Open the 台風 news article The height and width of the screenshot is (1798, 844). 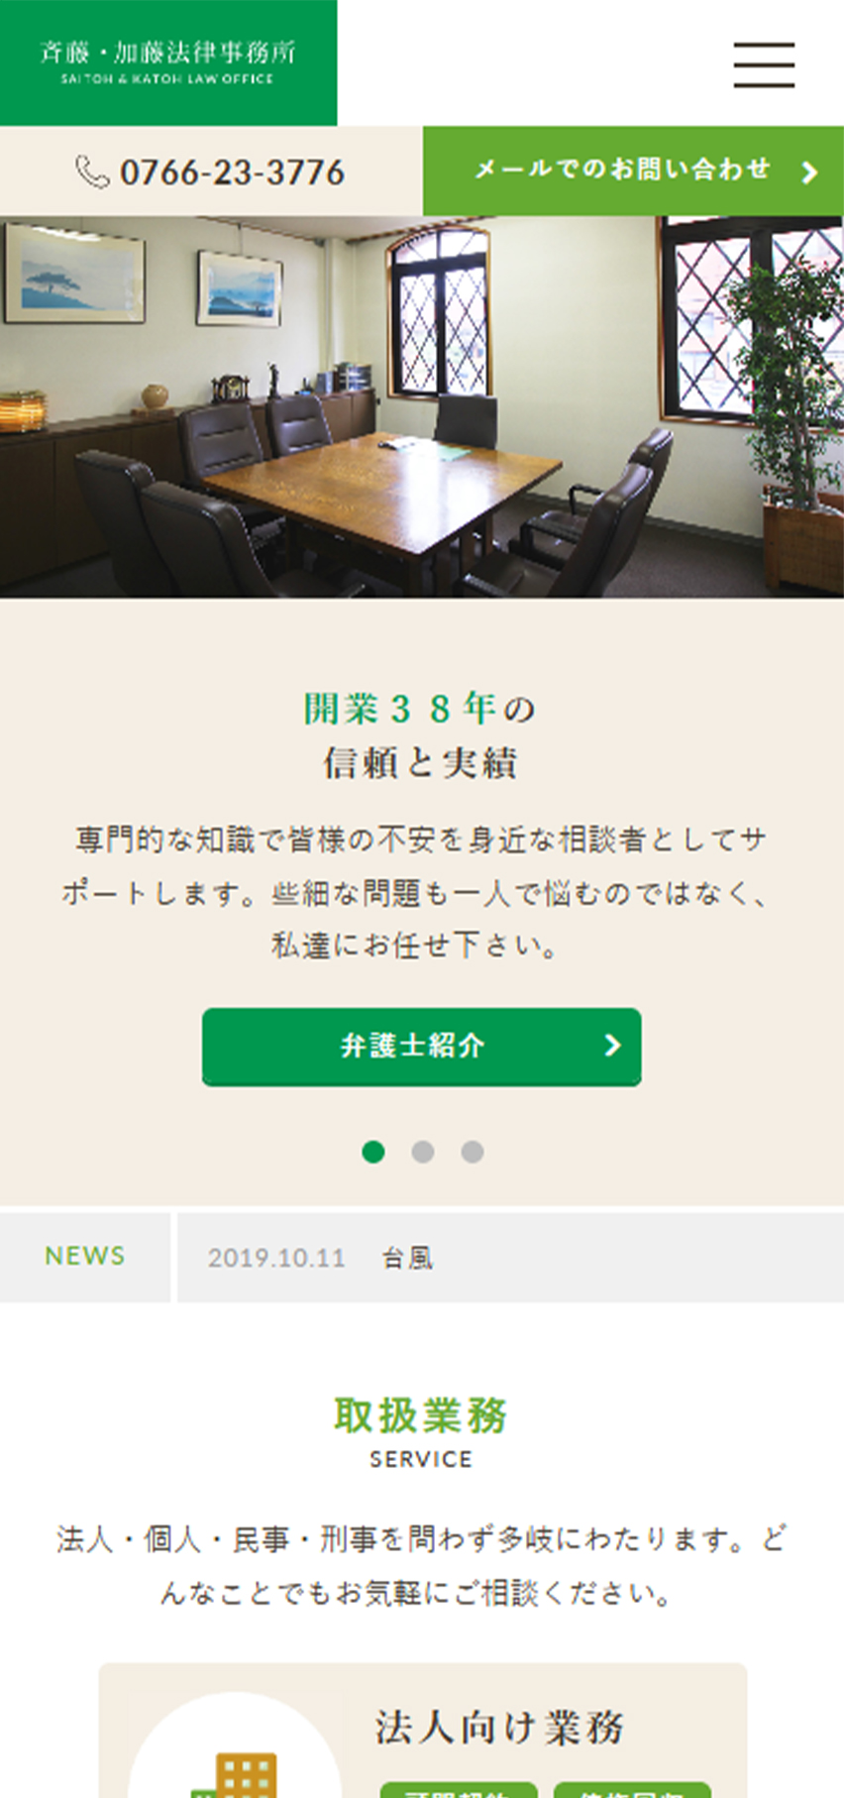(x=407, y=1258)
